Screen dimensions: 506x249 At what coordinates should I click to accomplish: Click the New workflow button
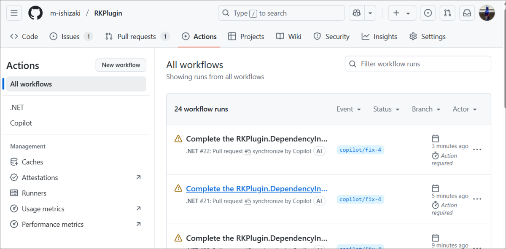121,65
